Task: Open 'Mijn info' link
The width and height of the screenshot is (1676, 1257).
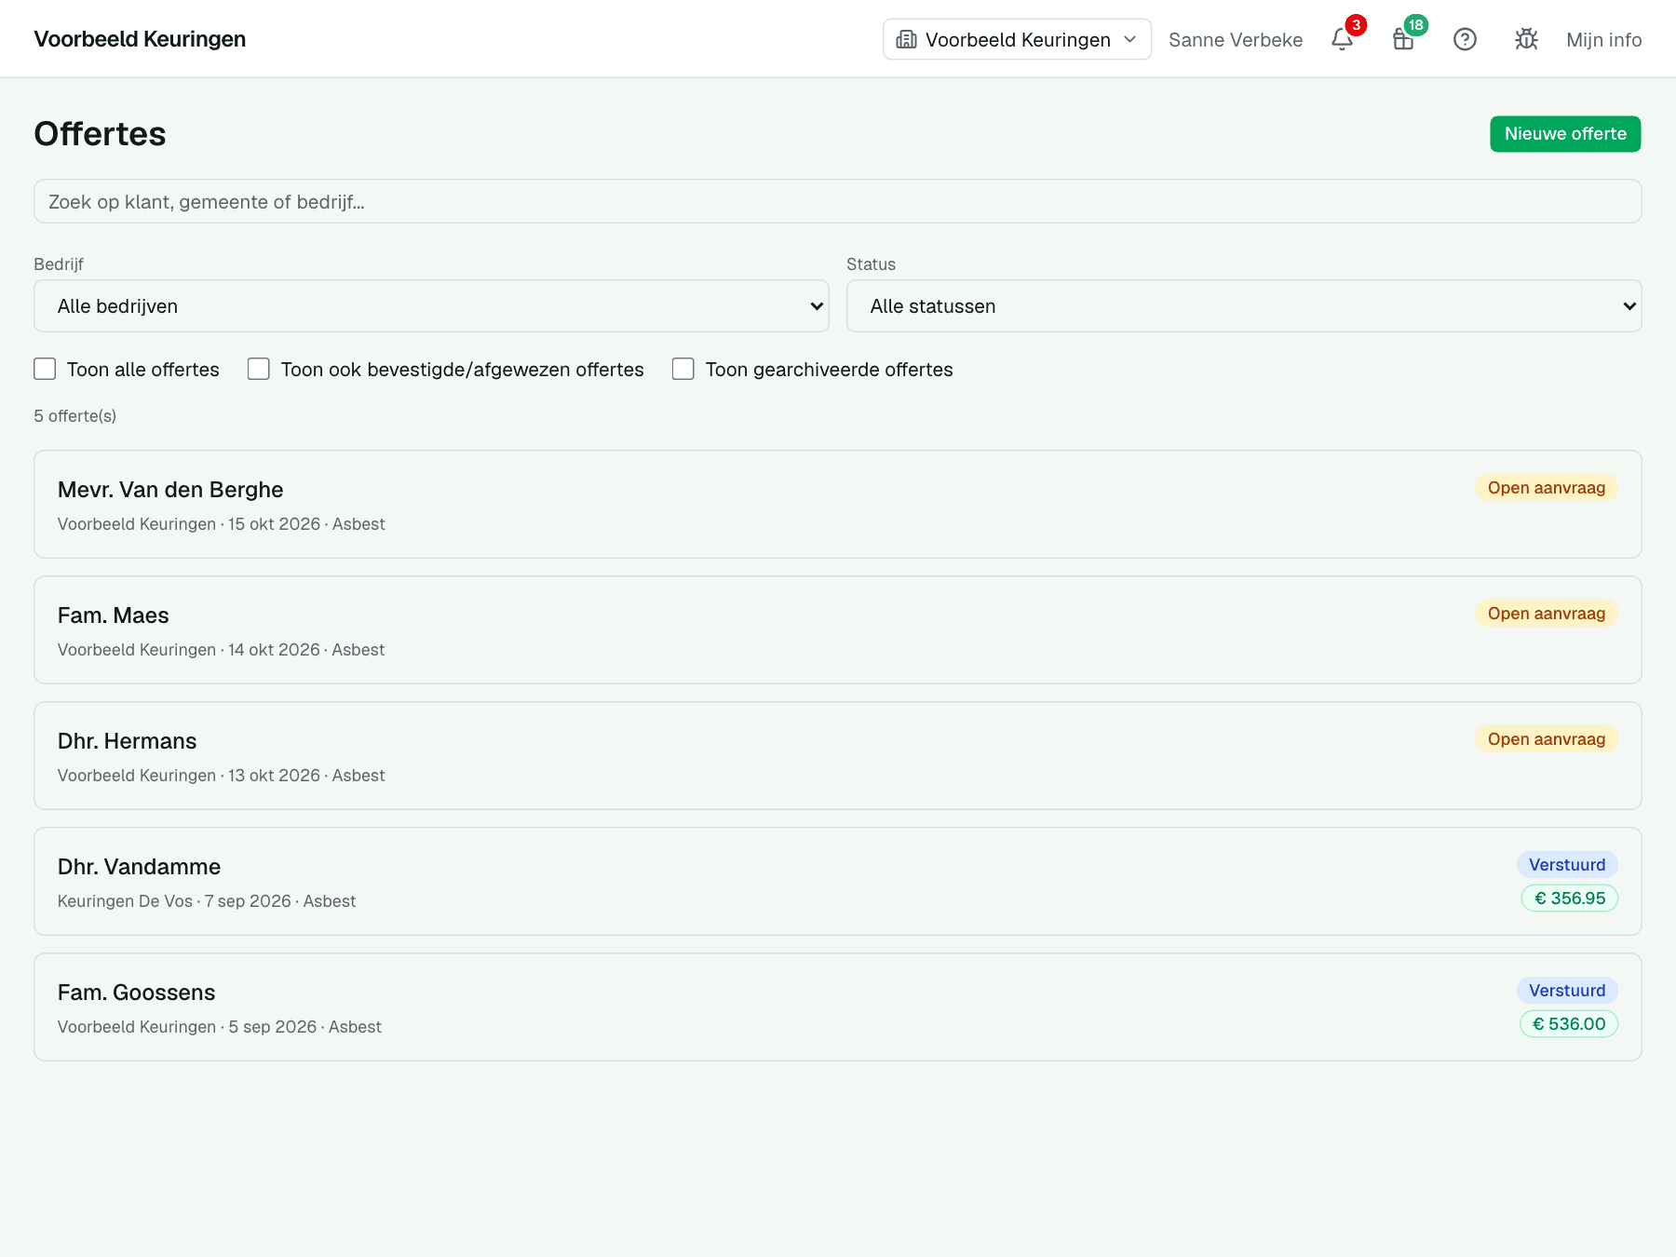Action: click(x=1603, y=39)
